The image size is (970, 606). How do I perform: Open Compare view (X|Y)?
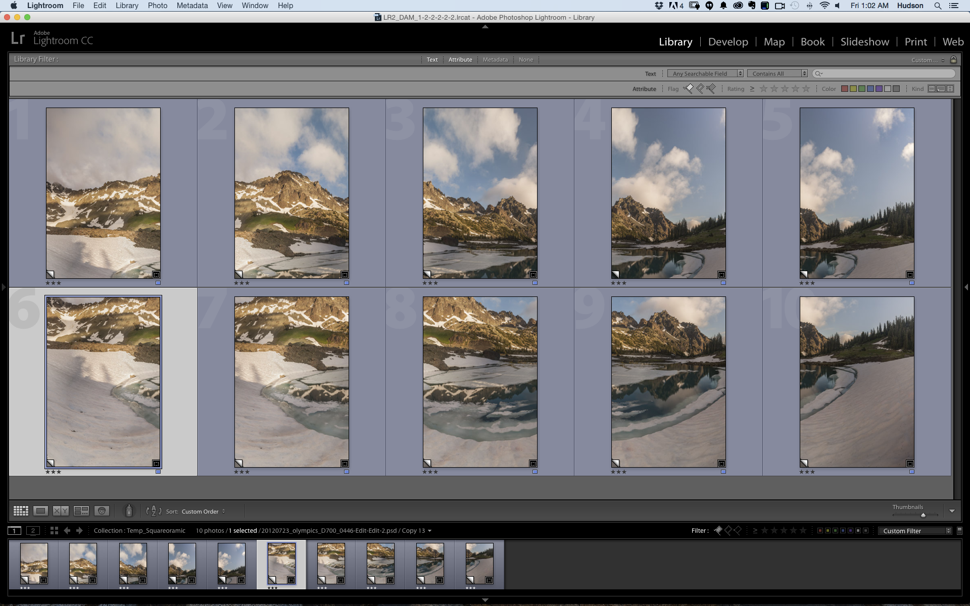(61, 511)
